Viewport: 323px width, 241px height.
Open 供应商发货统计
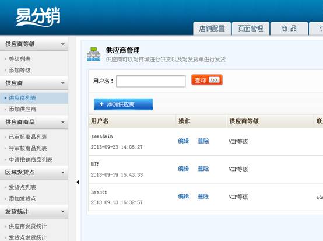pyautogui.click(x=28, y=226)
